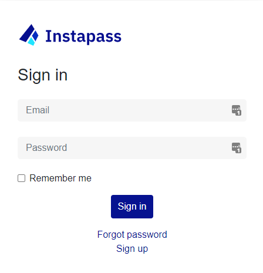The width and height of the screenshot is (263, 273).
Task: Open password manager icon in Email field
Action: click(x=237, y=110)
